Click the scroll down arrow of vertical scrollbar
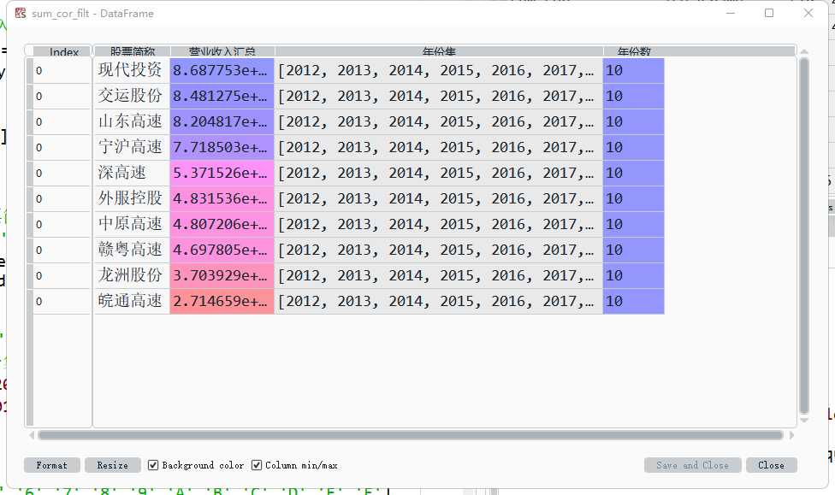 pyautogui.click(x=804, y=421)
